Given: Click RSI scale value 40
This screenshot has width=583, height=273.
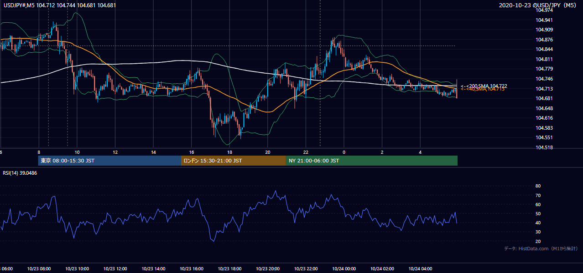Looking at the screenshot, I should pyautogui.click(x=538, y=223).
